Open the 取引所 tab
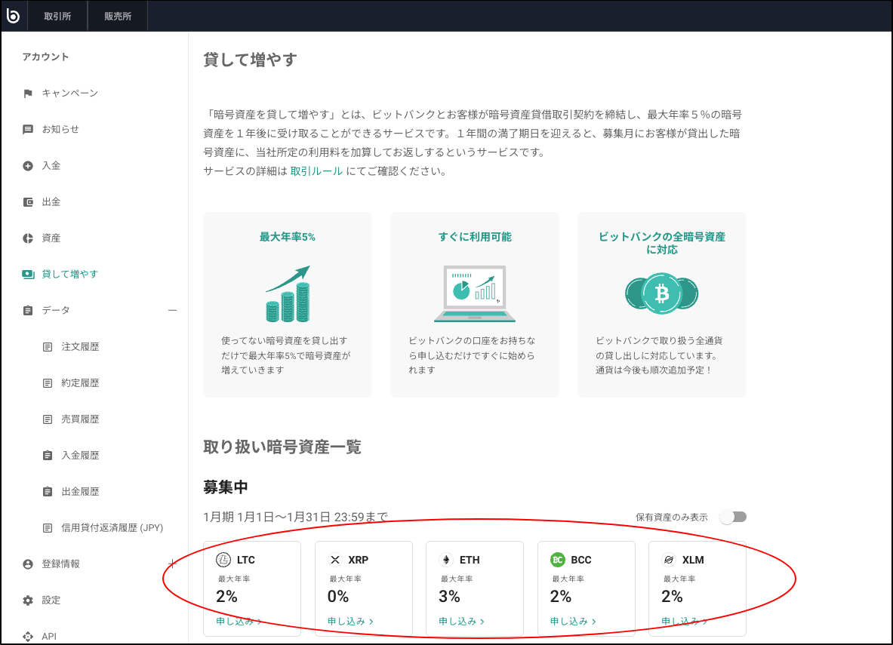This screenshot has width=893, height=645. click(x=57, y=16)
